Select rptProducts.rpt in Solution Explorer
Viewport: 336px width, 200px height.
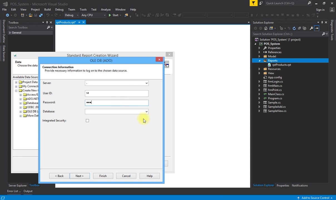point(281,65)
